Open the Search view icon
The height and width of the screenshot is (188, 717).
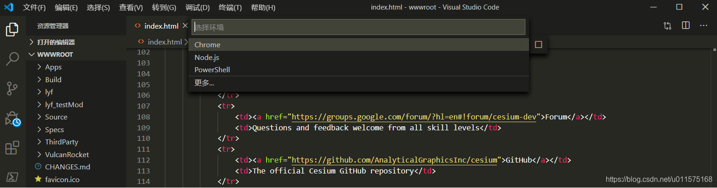(x=12, y=59)
